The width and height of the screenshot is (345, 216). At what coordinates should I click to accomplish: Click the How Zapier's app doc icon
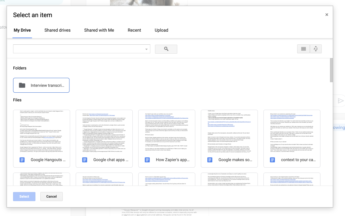147,160
